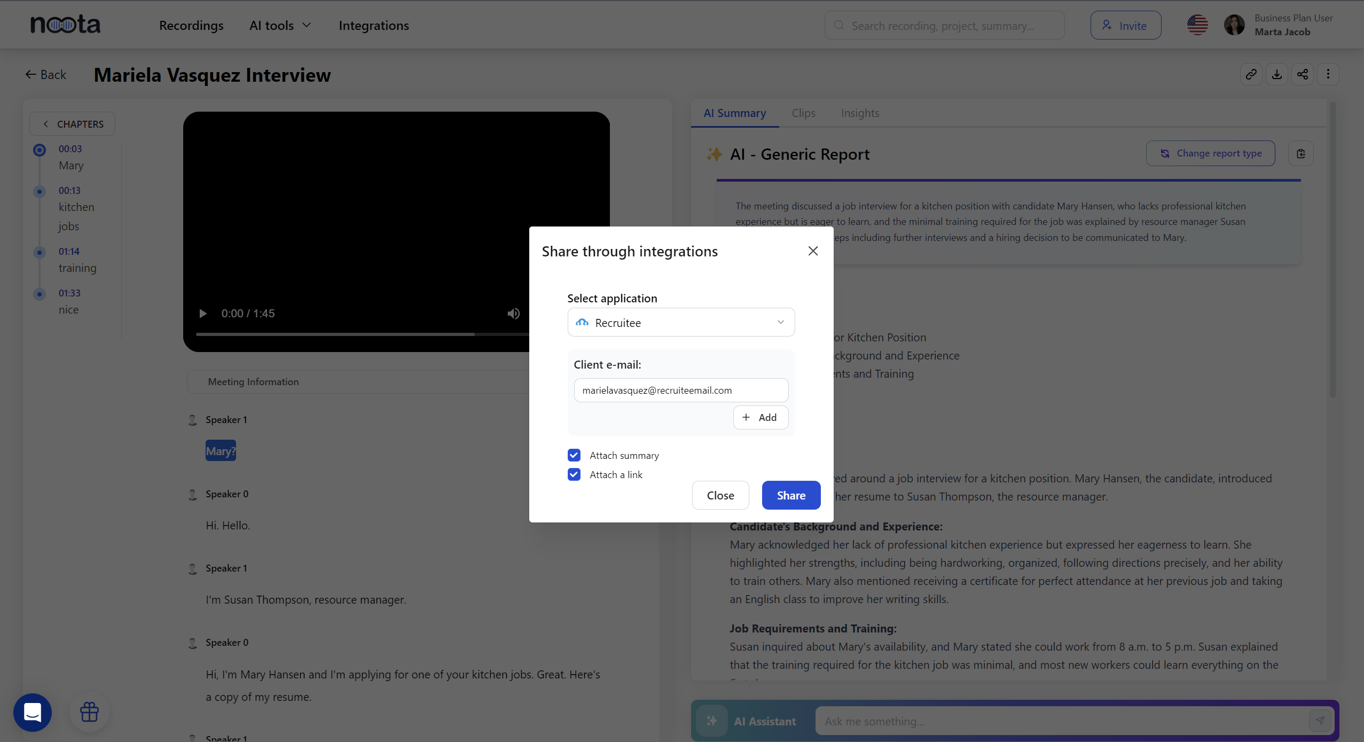The height and width of the screenshot is (742, 1364).
Task: Click the blue Share button
Action: coord(791,495)
